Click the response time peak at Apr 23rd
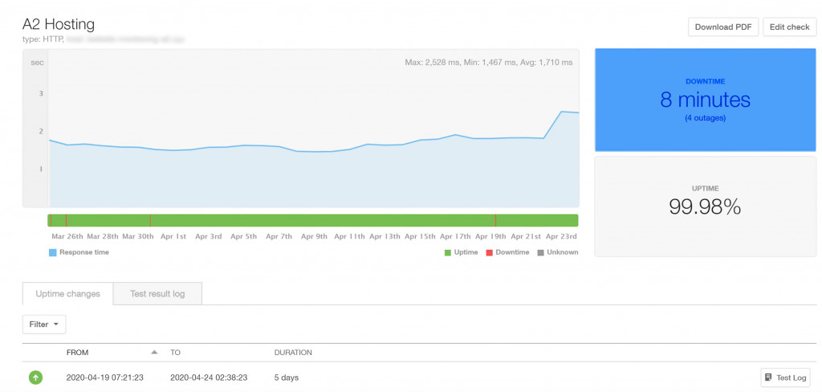 pos(561,112)
